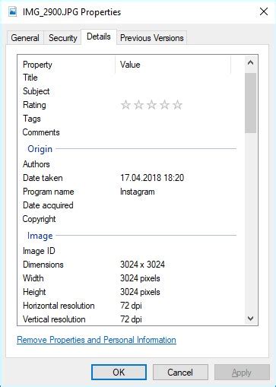The width and height of the screenshot is (276, 387).
Task: Click the JPG file icon in title bar
Action: click(x=12, y=11)
